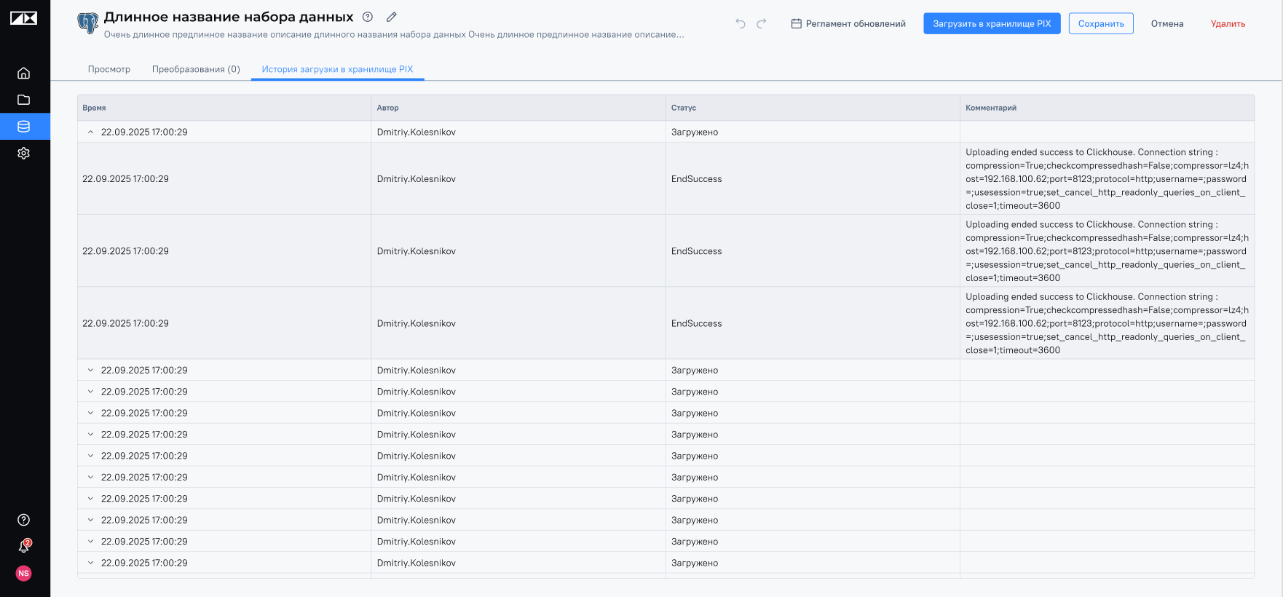This screenshot has height=597, width=1283.
Task: Open the folder section in sidebar
Action: click(x=23, y=100)
